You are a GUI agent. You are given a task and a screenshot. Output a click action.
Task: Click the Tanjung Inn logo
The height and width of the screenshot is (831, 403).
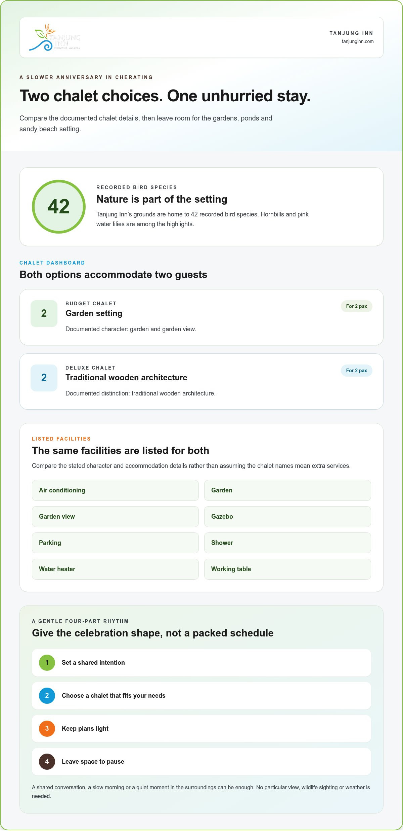[55, 37]
